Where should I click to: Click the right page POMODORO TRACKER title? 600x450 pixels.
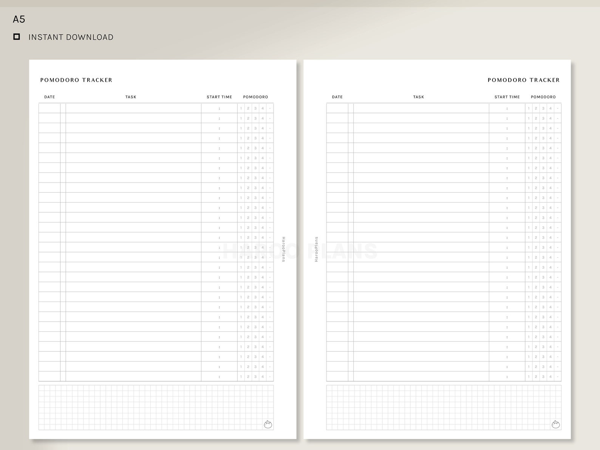pos(524,80)
